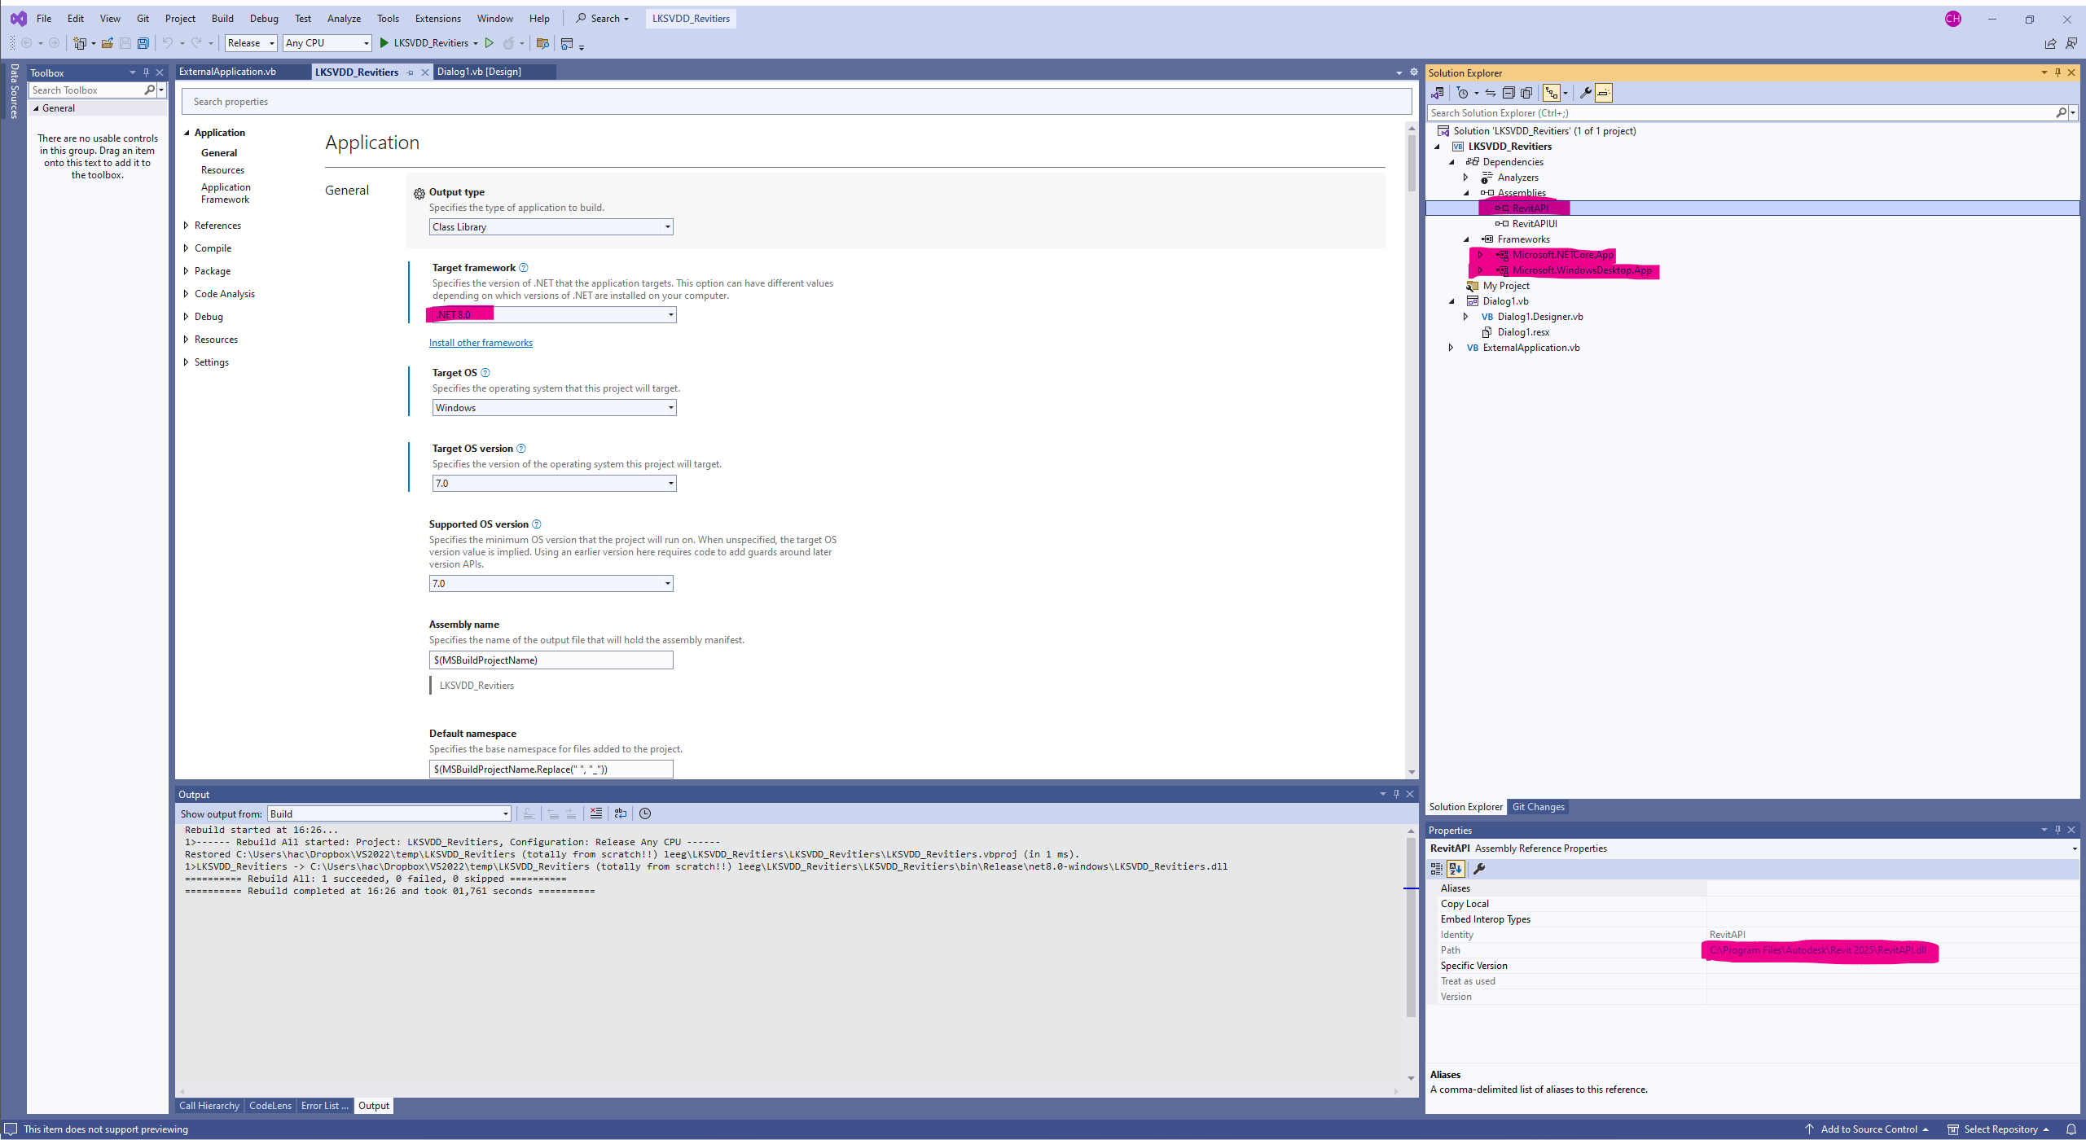Click Add to Source Control in status bar

click(1869, 1129)
